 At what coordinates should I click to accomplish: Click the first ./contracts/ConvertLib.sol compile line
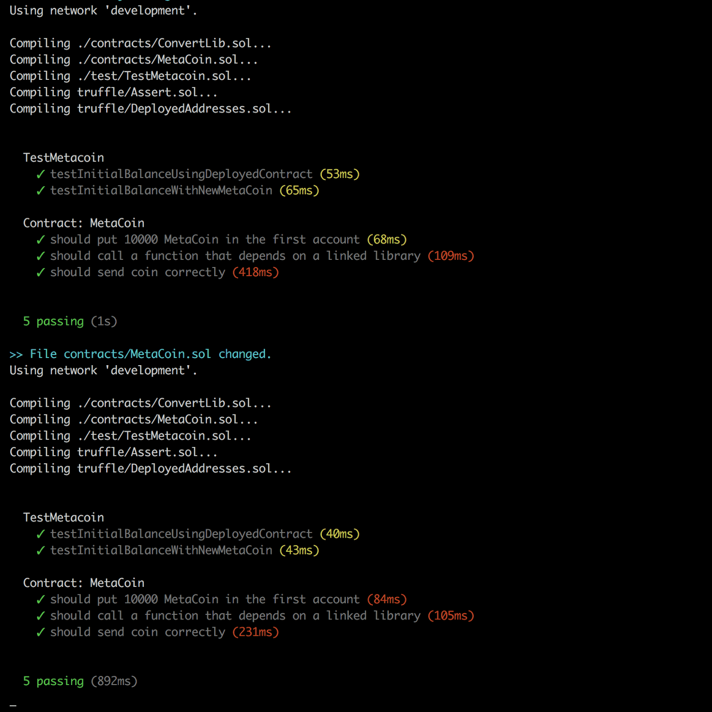coord(140,43)
